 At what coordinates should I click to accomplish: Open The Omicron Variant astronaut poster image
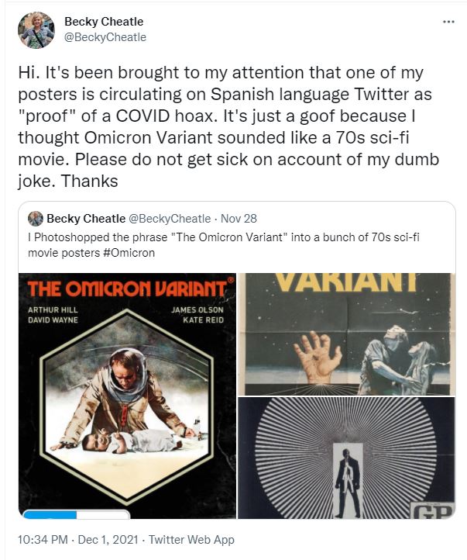point(127,396)
